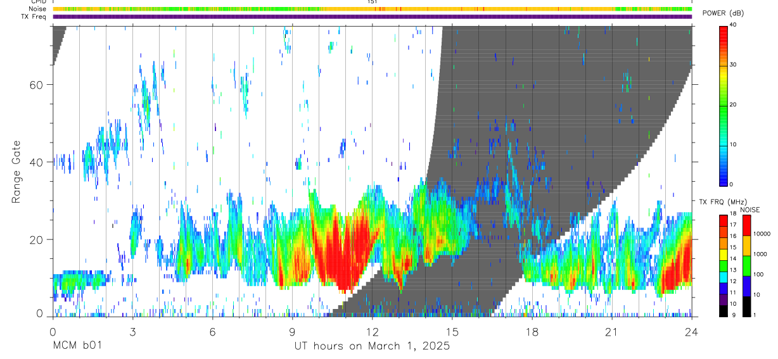The height and width of the screenshot is (359, 778).
Task: Click the 21 tick on the UT hours axis
Action: coord(611,331)
